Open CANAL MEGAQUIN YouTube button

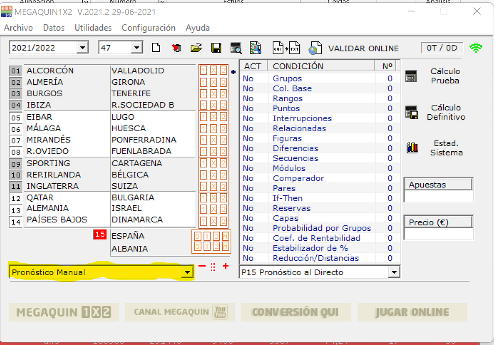coord(180,312)
